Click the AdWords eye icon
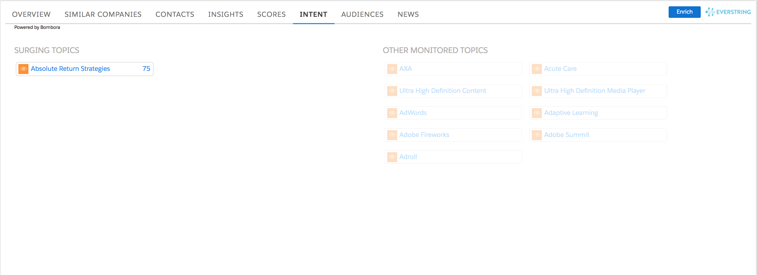Viewport: 757px width, 275px height. click(x=392, y=113)
